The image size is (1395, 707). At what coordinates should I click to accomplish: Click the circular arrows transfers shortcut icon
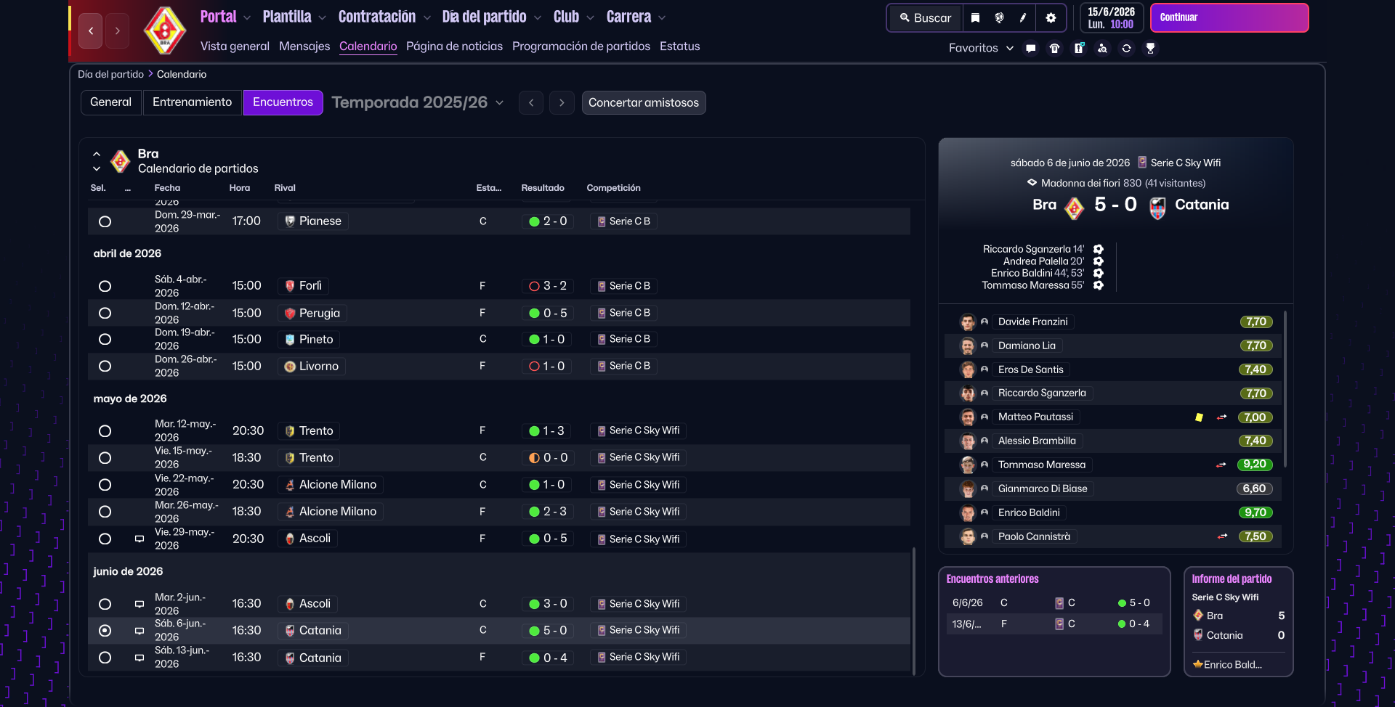[1126, 49]
